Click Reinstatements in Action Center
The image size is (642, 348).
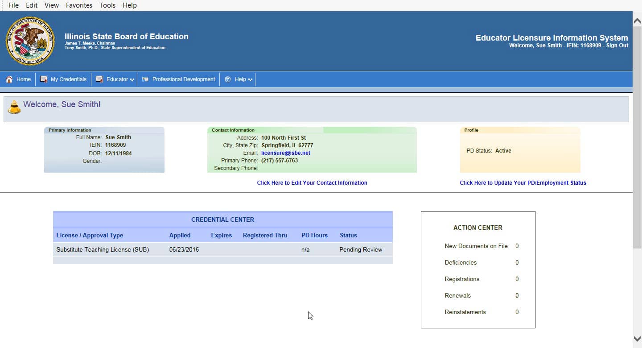click(465, 312)
